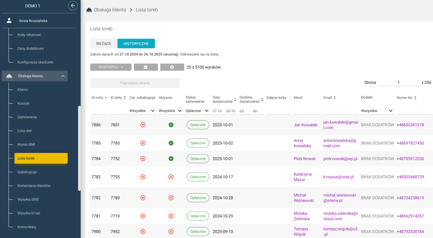Click the Opłacone status badge for bag 7784
This screenshot has height=238, width=433.
point(198,159)
